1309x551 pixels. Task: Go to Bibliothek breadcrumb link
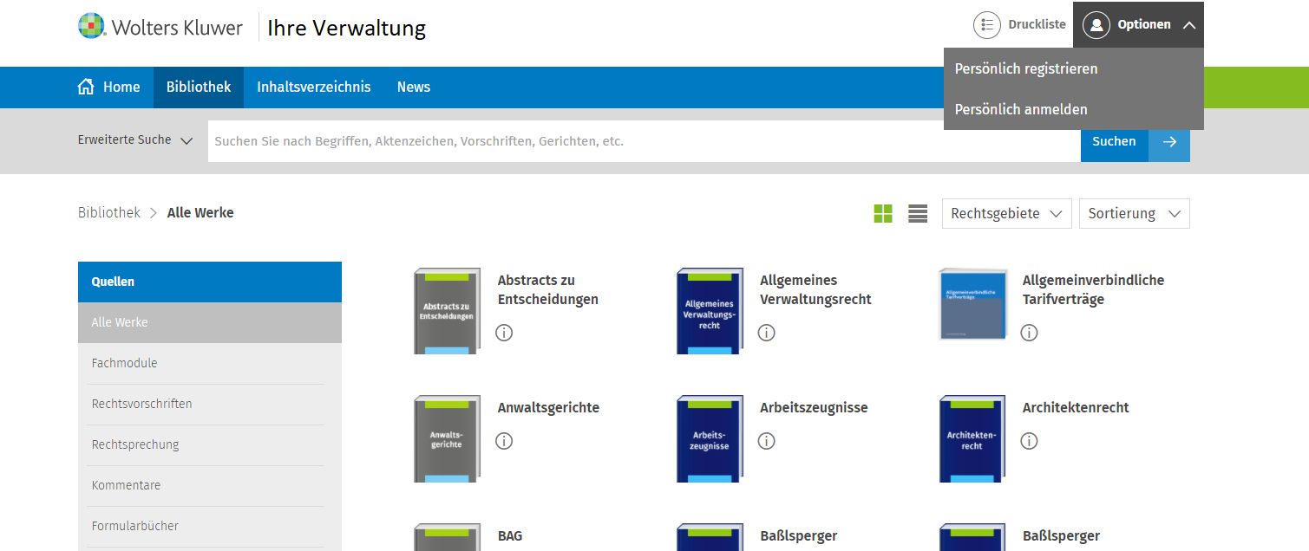(109, 213)
